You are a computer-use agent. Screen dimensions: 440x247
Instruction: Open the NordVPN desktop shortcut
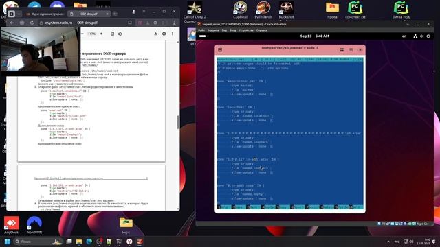pos(34,225)
